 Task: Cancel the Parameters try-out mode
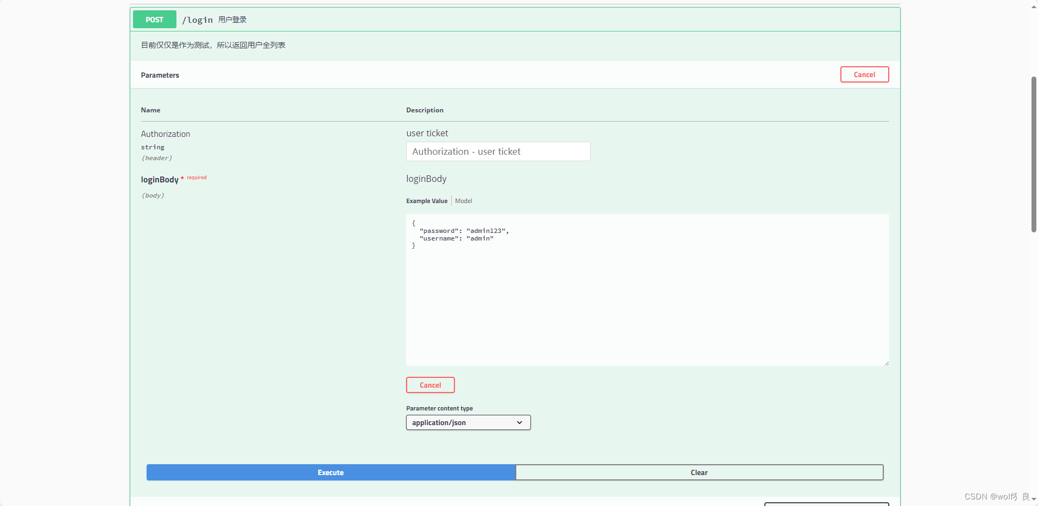pyautogui.click(x=864, y=74)
